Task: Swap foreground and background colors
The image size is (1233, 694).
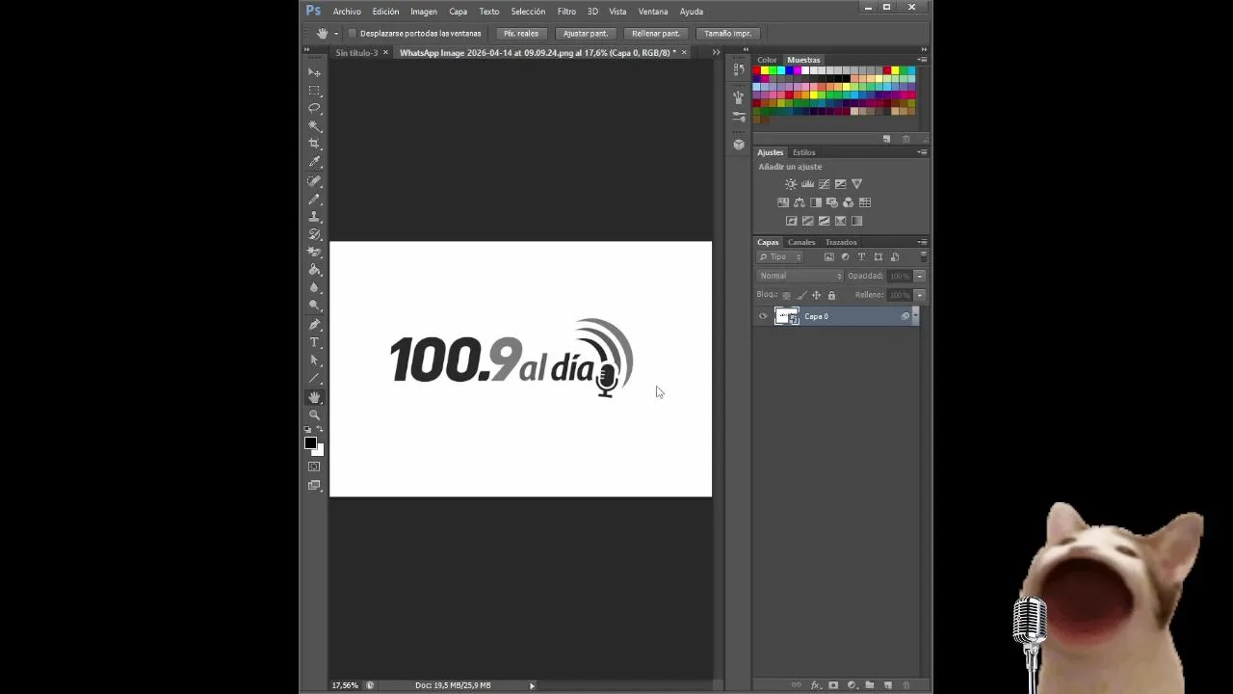Action: coord(320,430)
